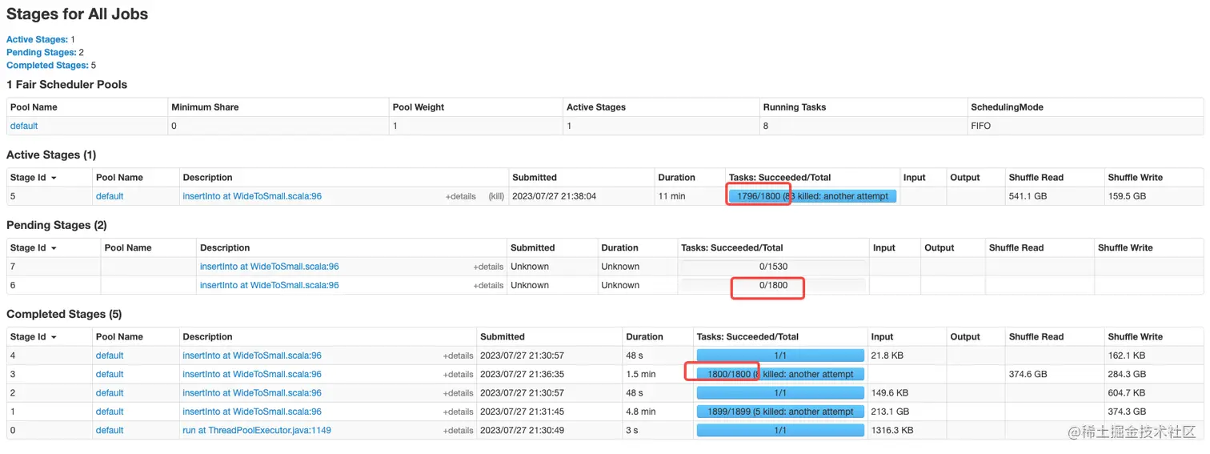
Task: Sort Completed Stages by Output column header
Action: (965, 337)
